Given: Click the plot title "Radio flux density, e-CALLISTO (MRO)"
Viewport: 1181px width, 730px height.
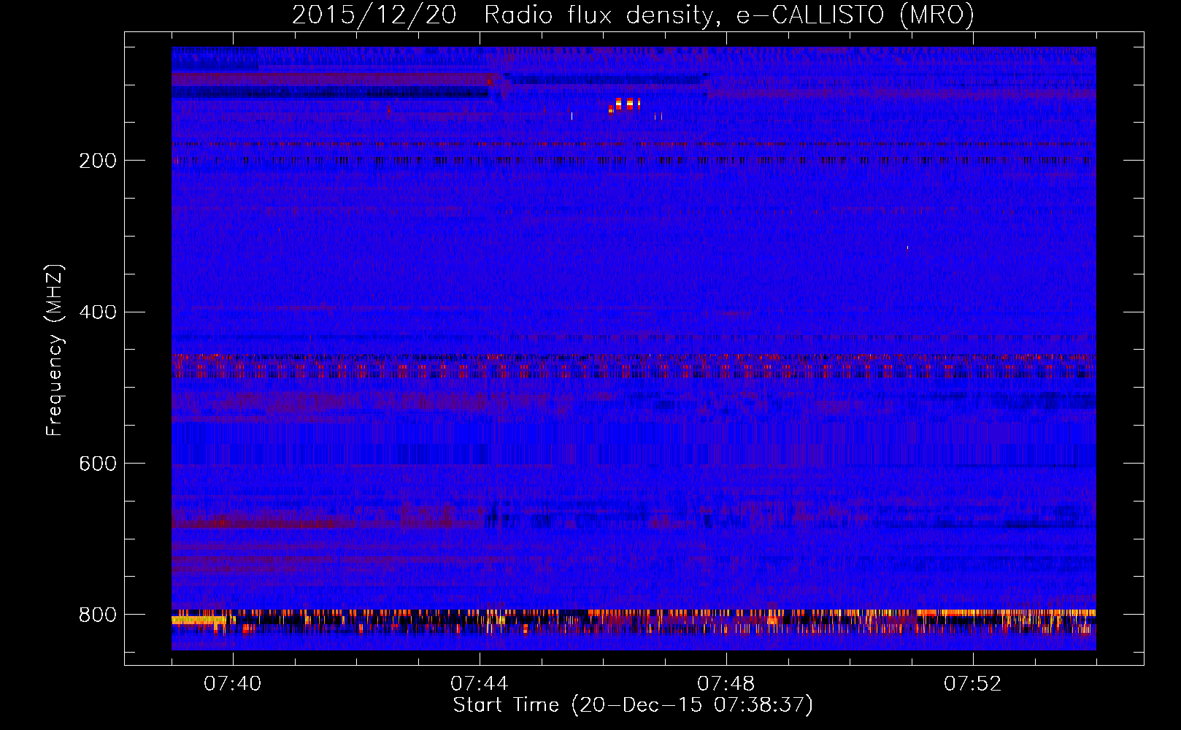Looking at the screenshot, I should pos(728,15).
